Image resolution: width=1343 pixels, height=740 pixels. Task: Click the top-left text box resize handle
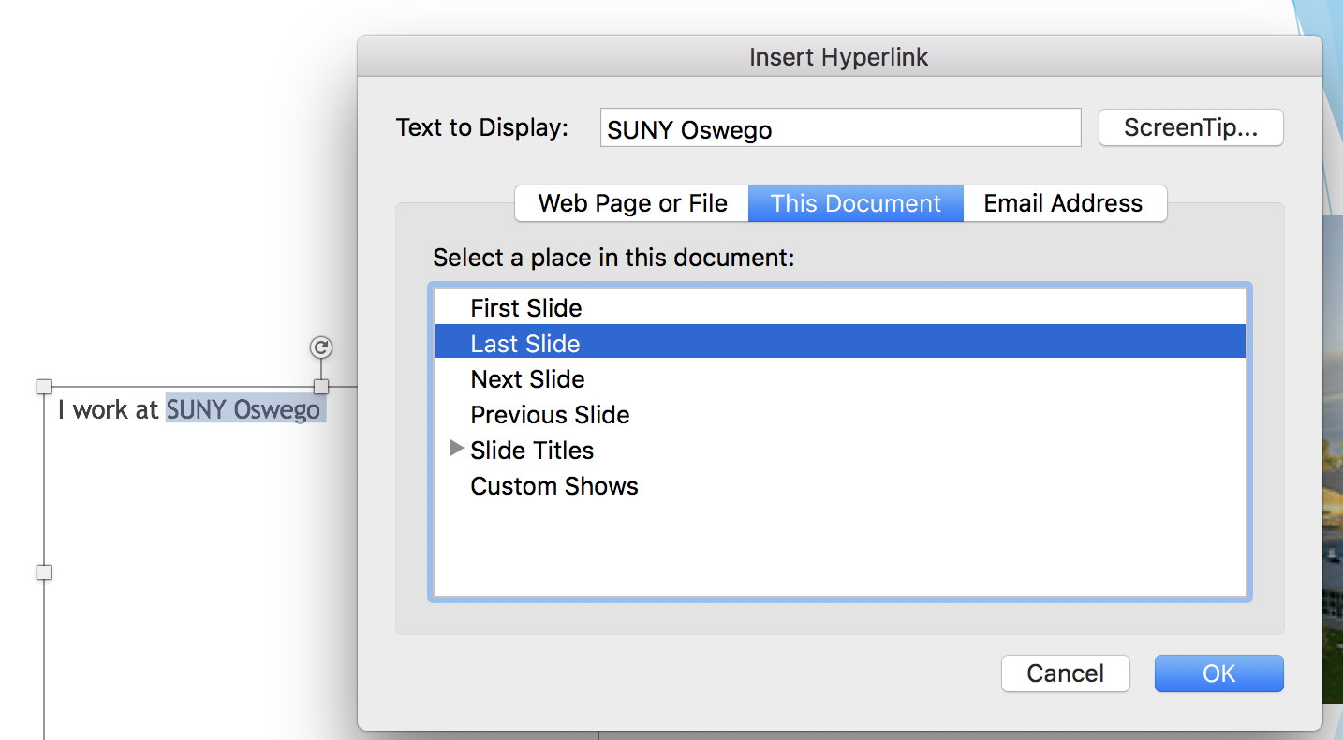pos(43,387)
